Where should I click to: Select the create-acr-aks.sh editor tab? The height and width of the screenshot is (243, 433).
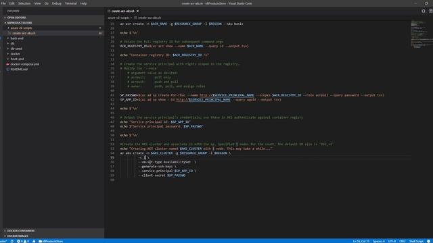click(x=123, y=11)
